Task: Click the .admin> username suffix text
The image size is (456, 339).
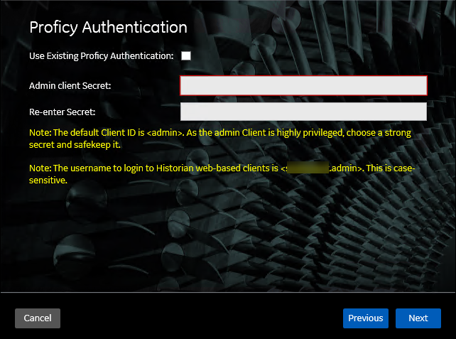Action: tap(346, 168)
